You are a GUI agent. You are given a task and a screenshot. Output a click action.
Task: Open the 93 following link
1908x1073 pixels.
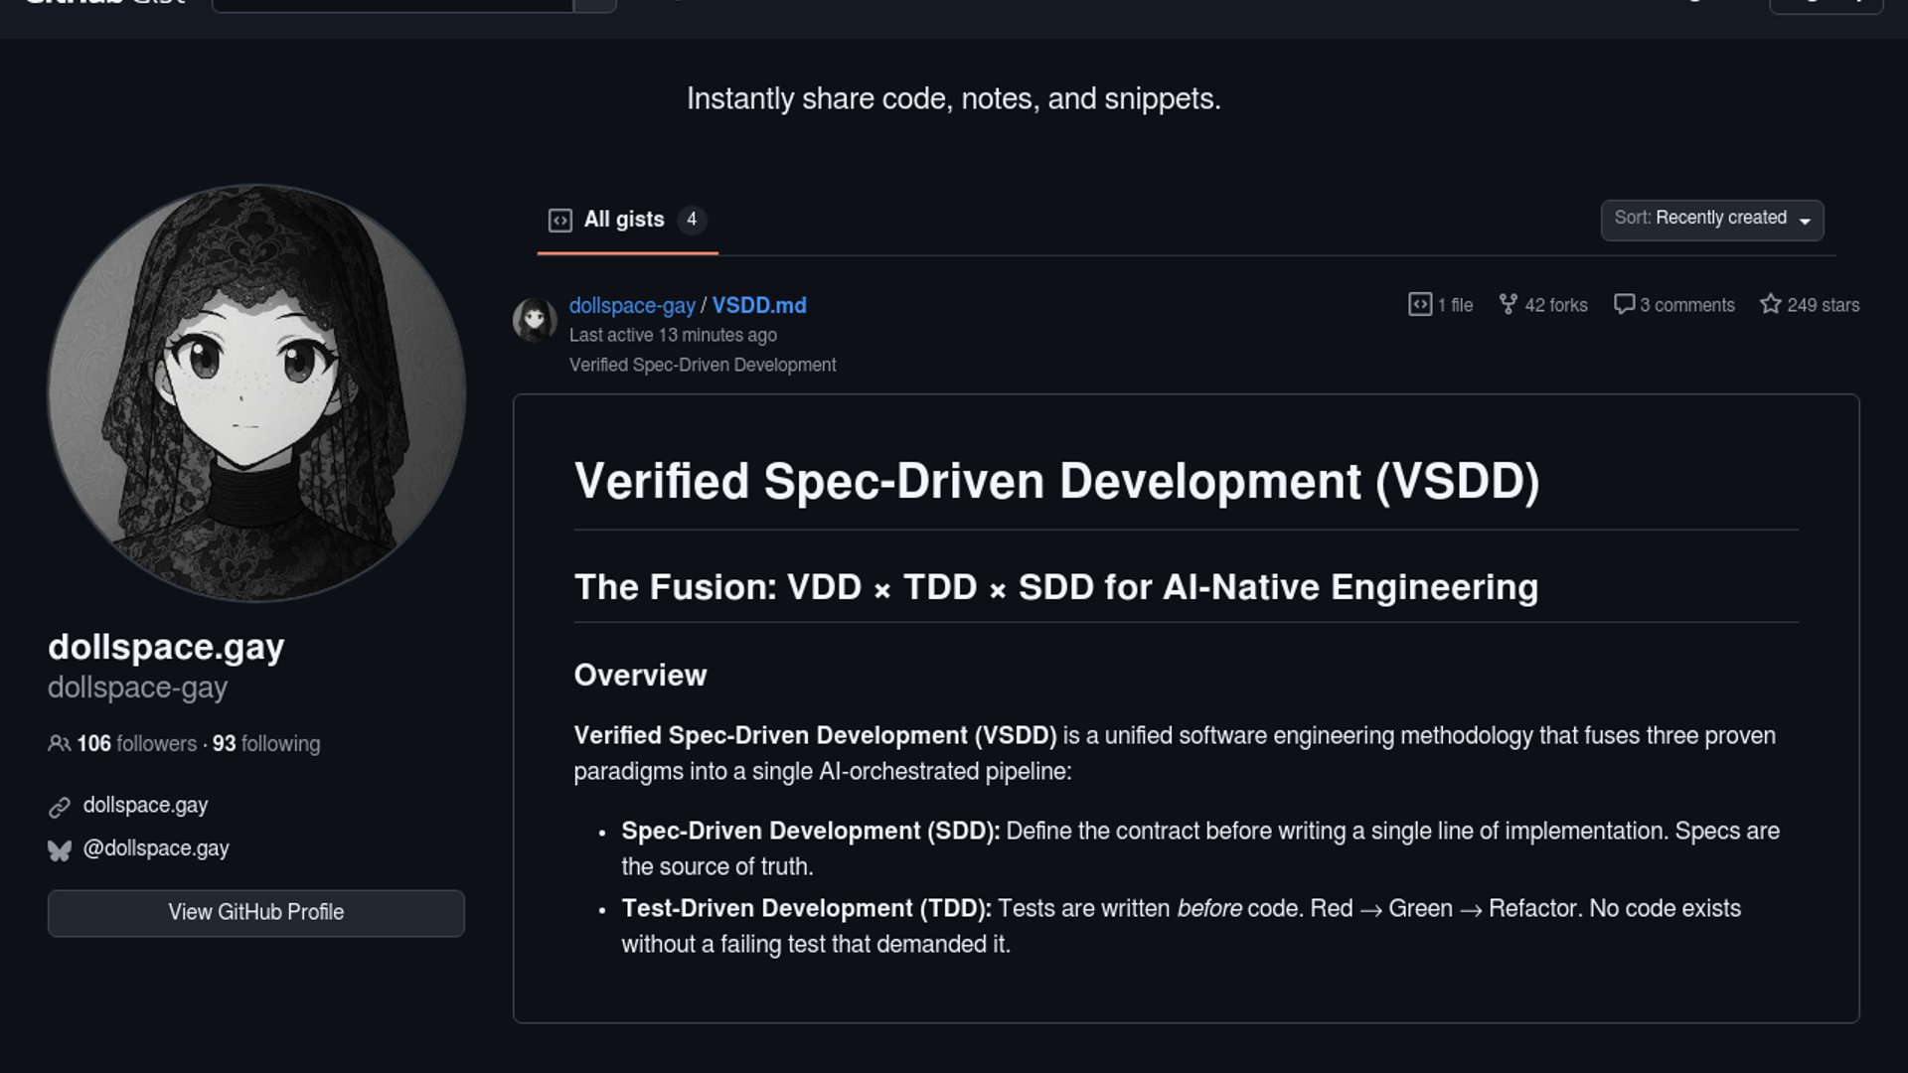tap(266, 744)
